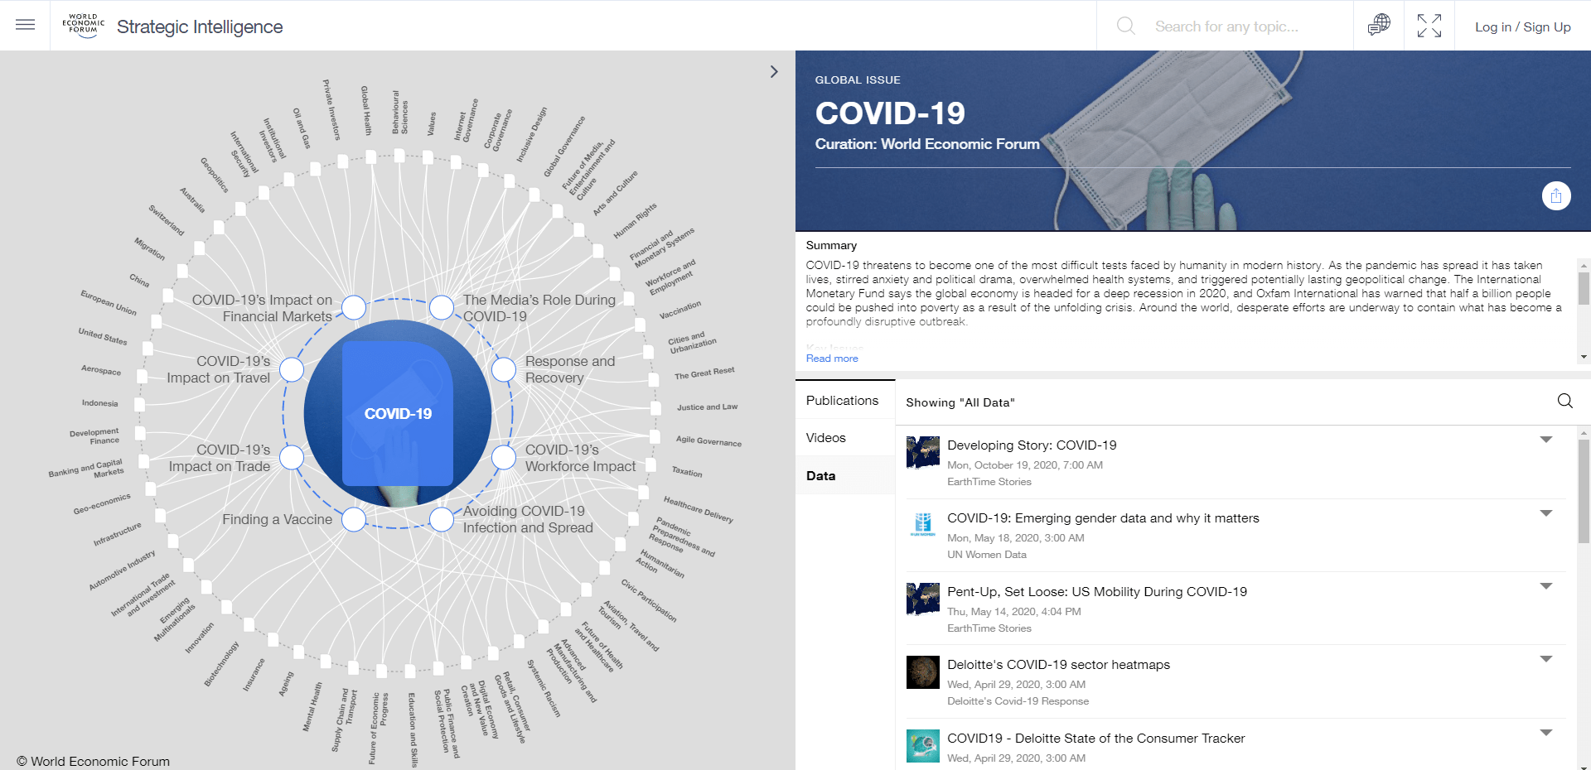Click the summary scrollbar down arrow
Image resolution: width=1591 pixels, height=770 pixels.
click(1584, 358)
